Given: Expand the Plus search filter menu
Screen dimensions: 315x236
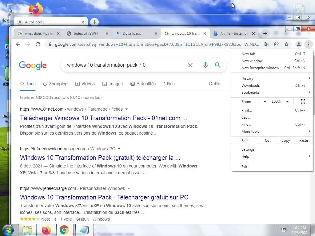Looking at the screenshot, I should [169, 84].
